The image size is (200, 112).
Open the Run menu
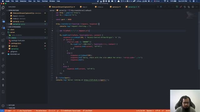38,1
